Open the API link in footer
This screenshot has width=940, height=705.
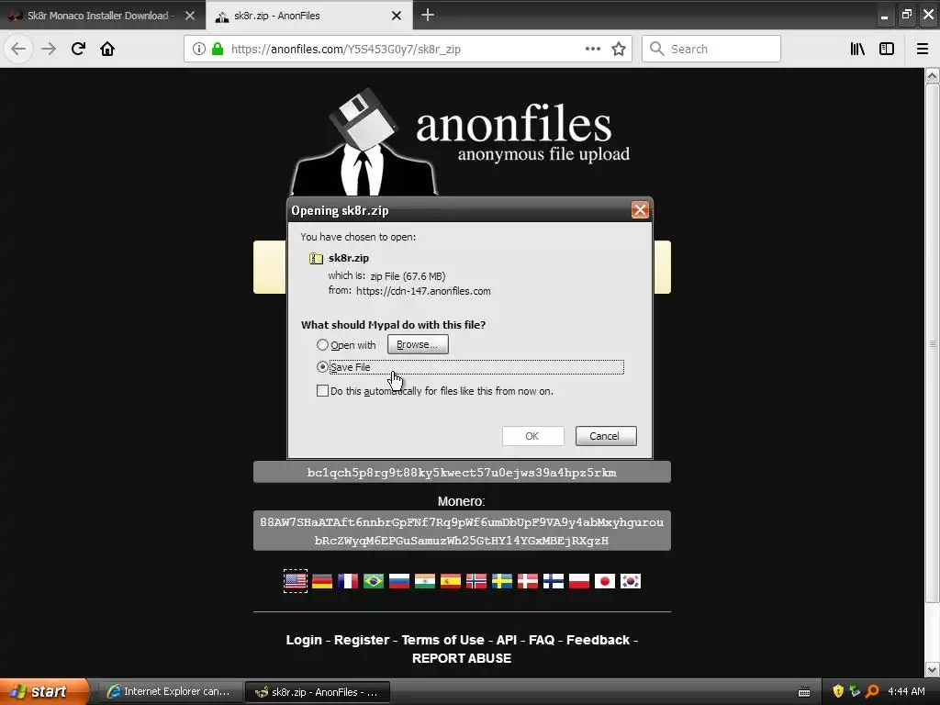[x=507, y=640]
